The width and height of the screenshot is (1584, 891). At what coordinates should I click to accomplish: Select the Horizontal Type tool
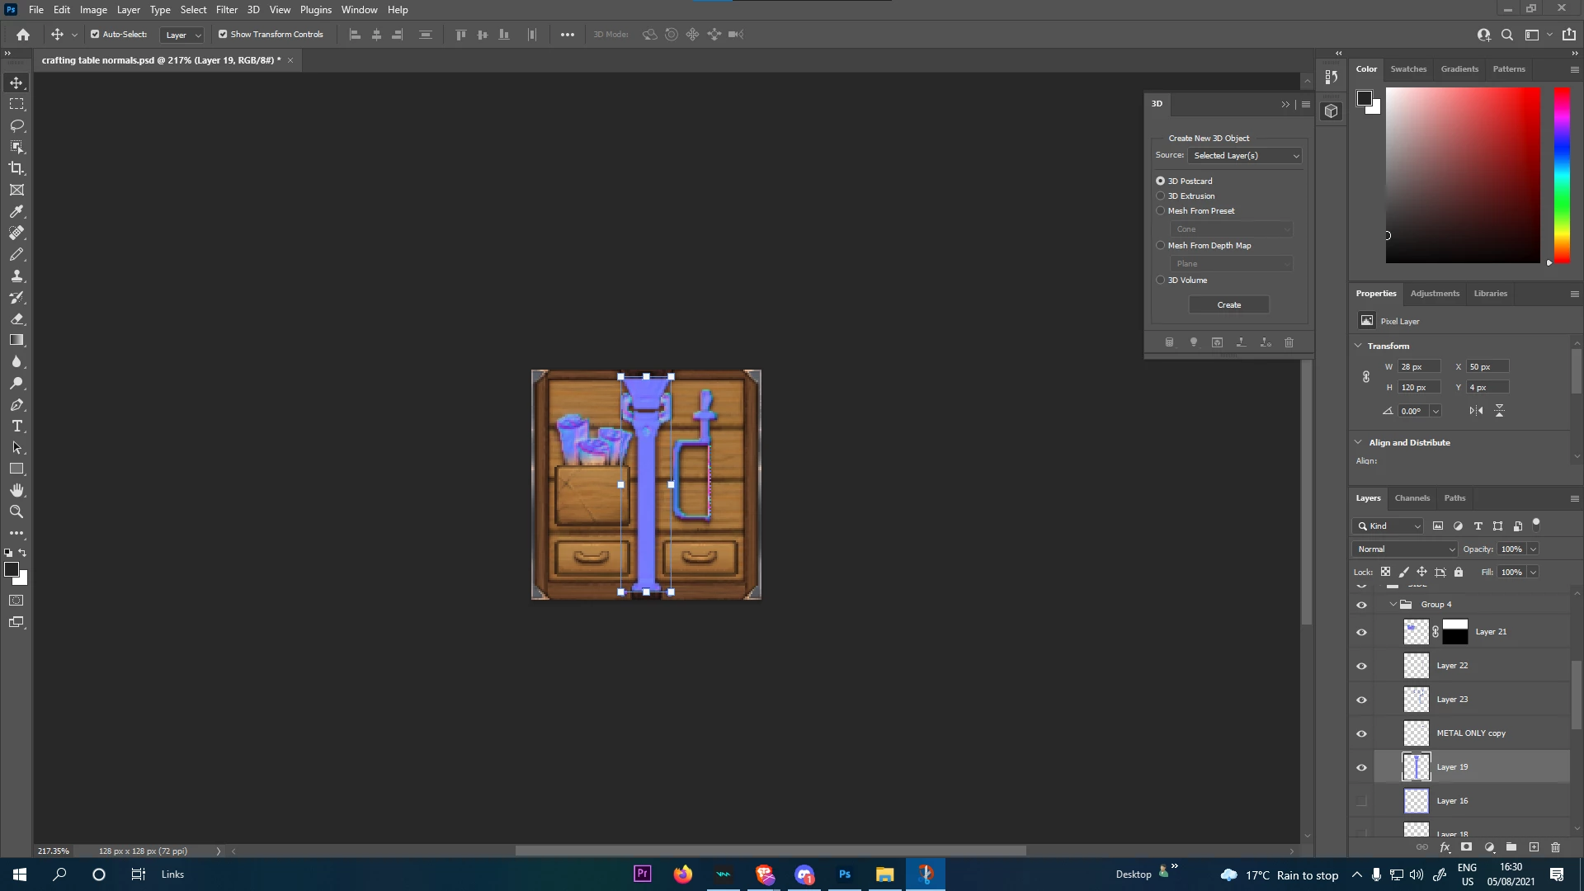tap(16, 427)
